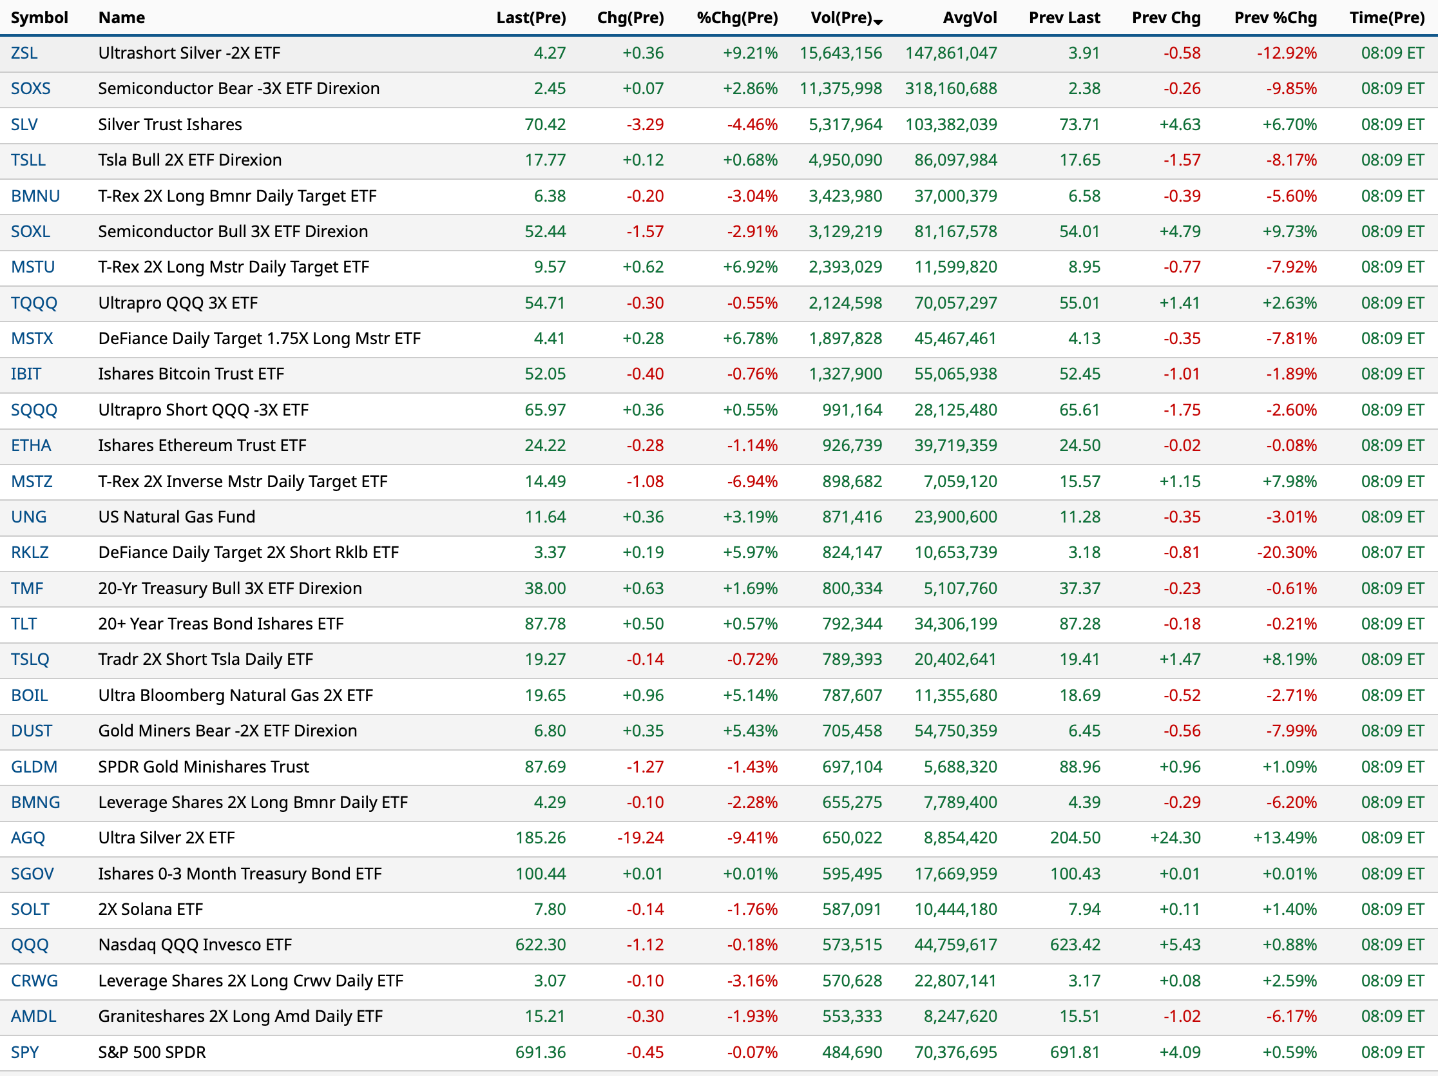Image resolution: width=1438 pixels, height=1076 pixels.
Task: Click the QQQ symbol link
Action: (29, 945)
